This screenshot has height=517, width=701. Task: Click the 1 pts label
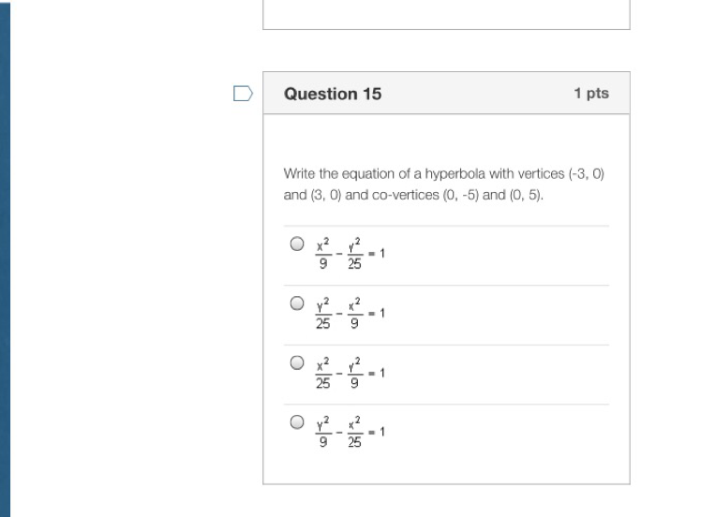click(x=591, y=94)
